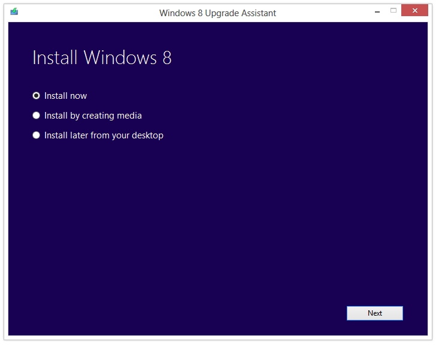The width and height of the screenshot is (436, 345).
Task: Click the "Install now" label text
Action: (65, 96)
